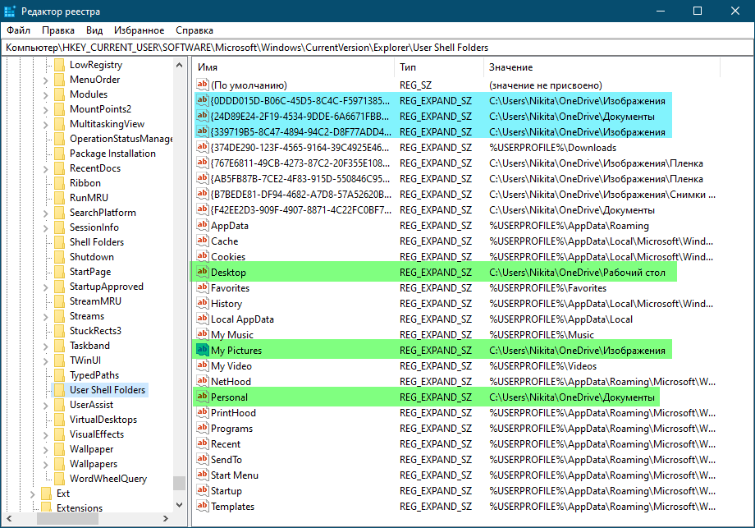Viewport: 755px width, 528px height.
Task: Click the RunMRU folder icon
Action: 60,198
